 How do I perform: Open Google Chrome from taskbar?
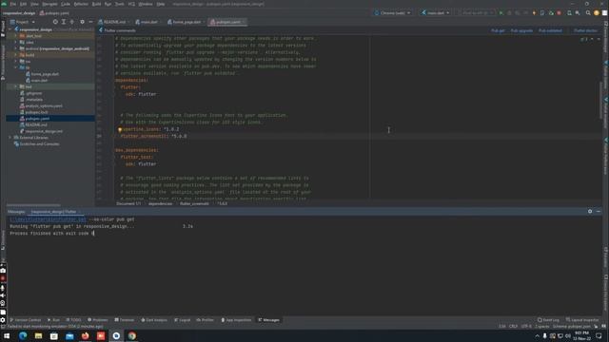[x=132, y=335]
